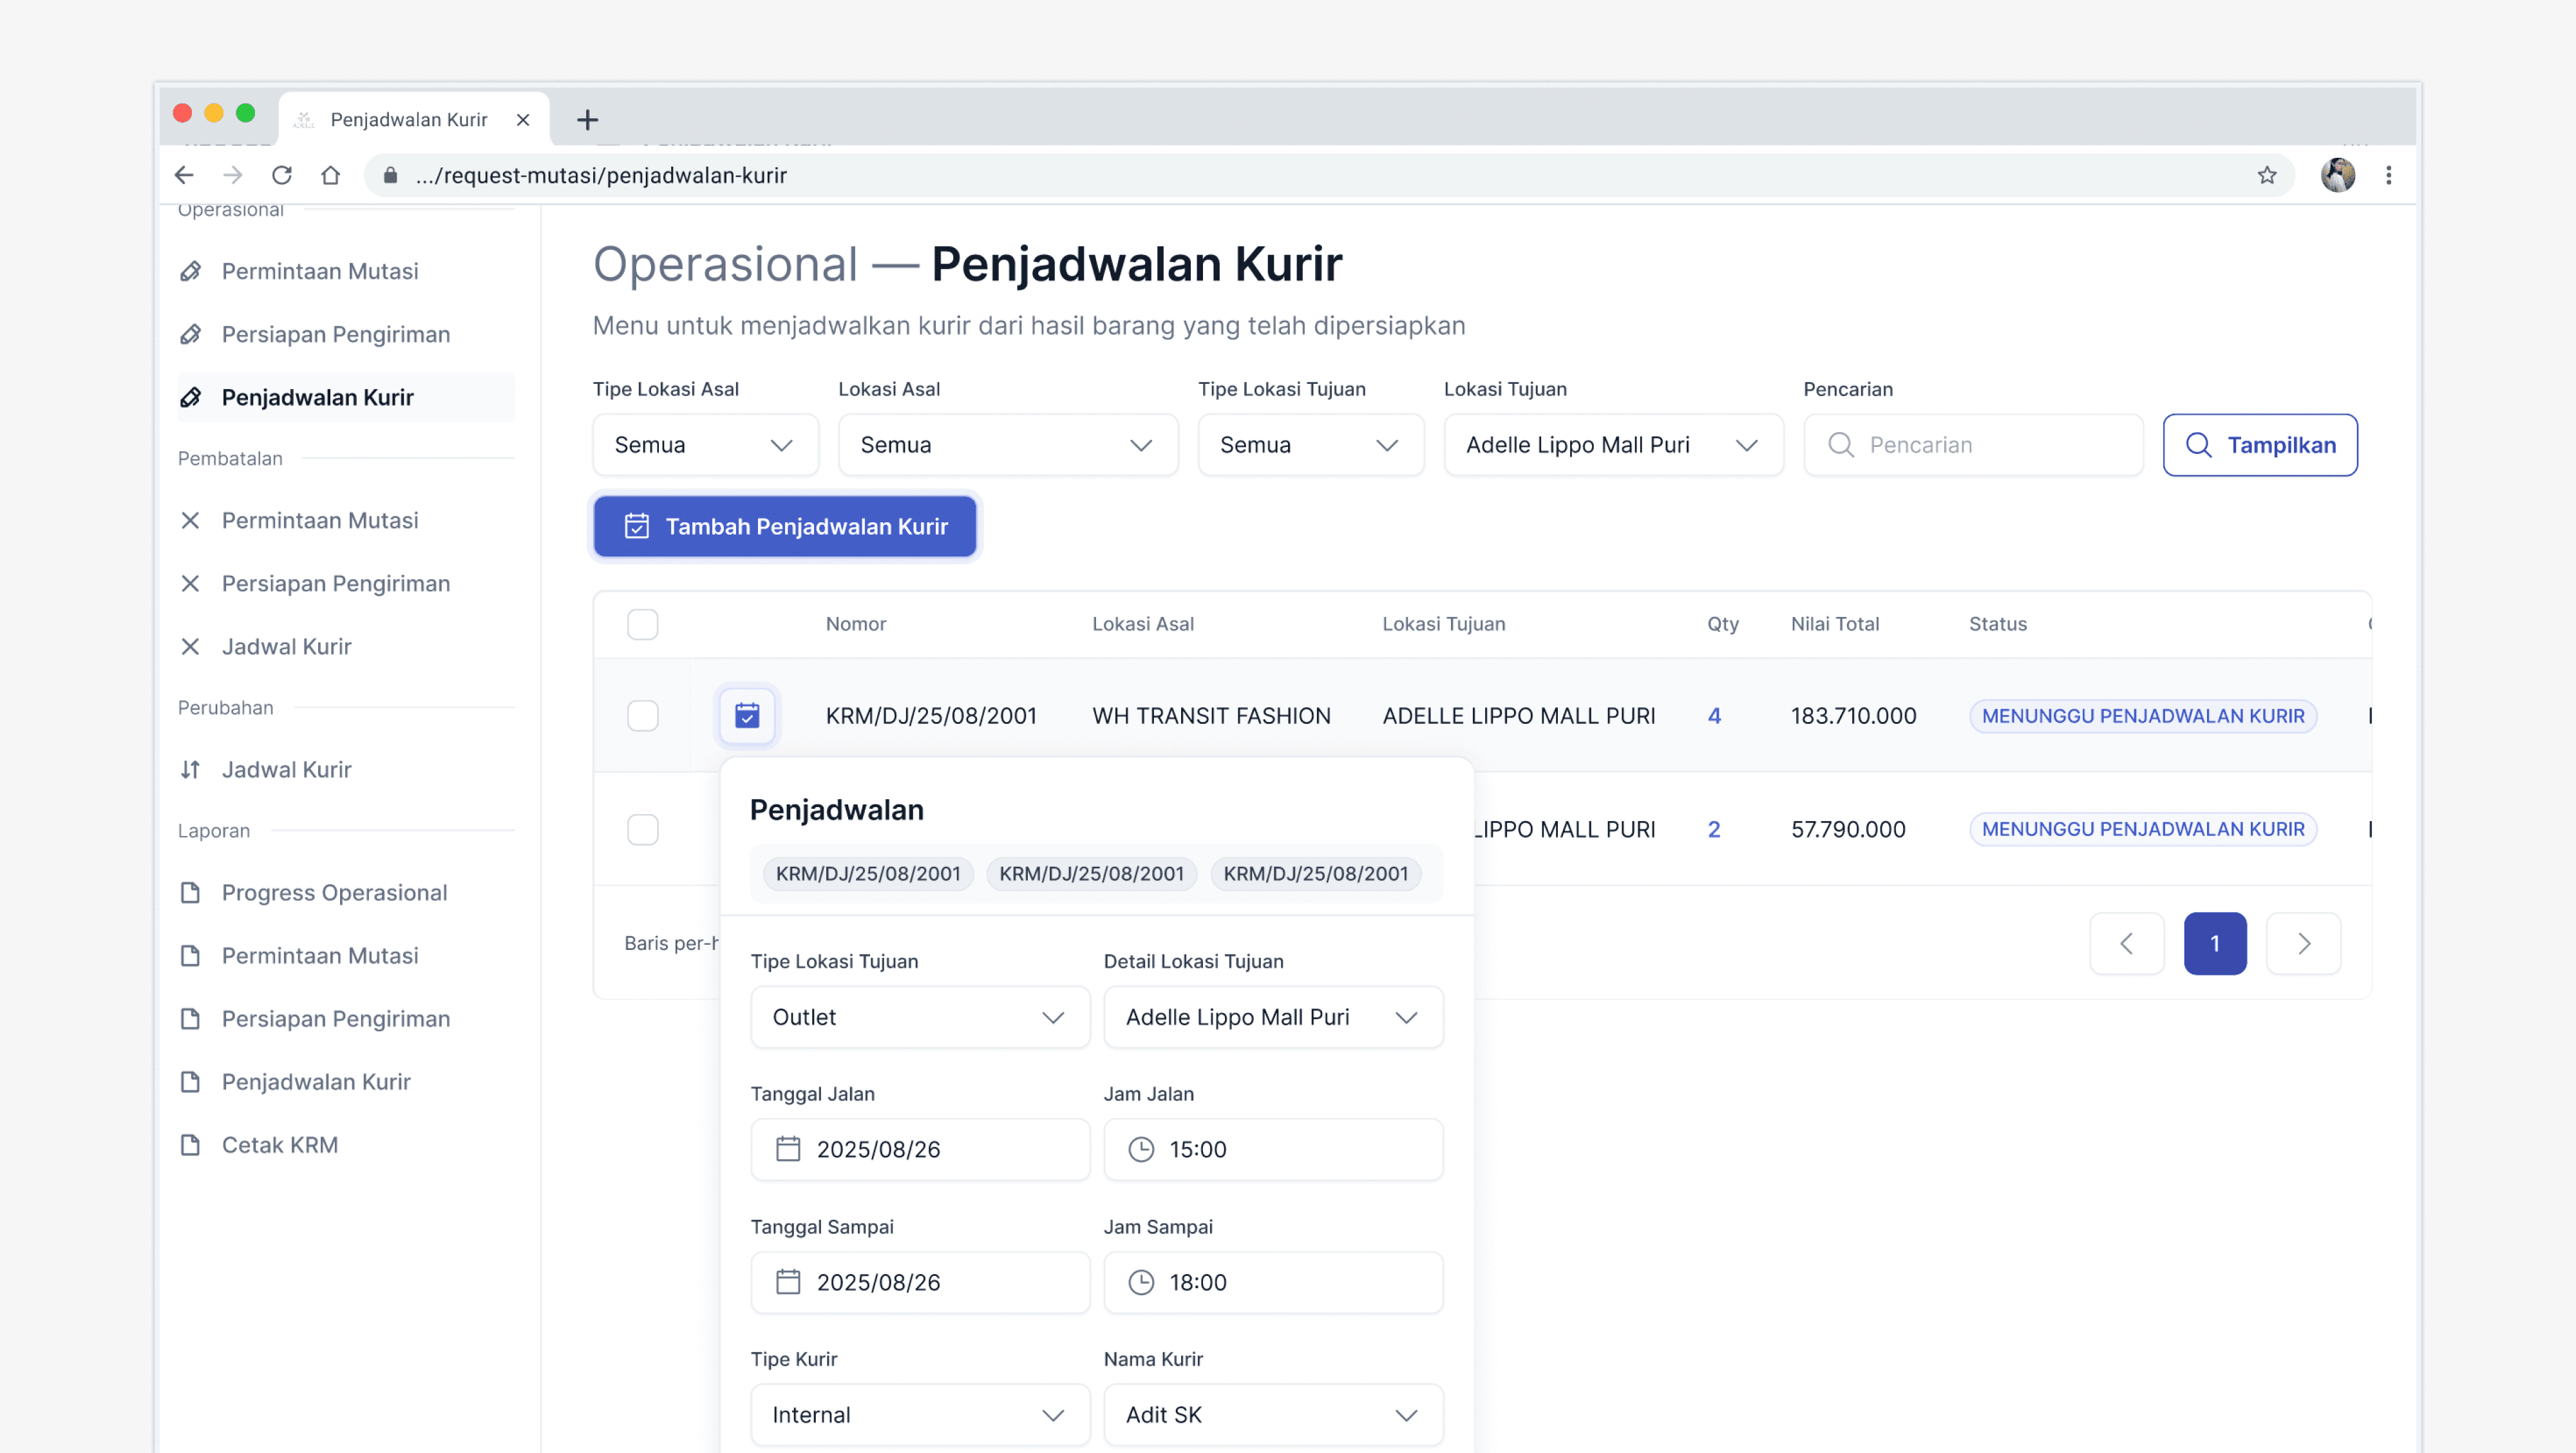Tick the second table row checkbox
This screenshot has width=2576, height=1453.
[642, 829]
